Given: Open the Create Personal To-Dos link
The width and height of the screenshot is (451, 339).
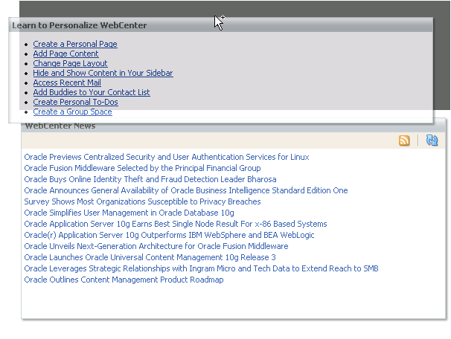Looking at the screenshot, I should tap(76, 102).
